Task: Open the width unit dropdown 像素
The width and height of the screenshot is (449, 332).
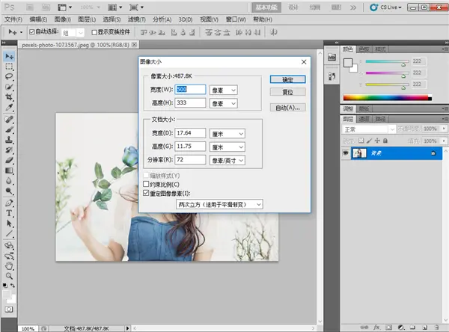Action: (224, 90)
